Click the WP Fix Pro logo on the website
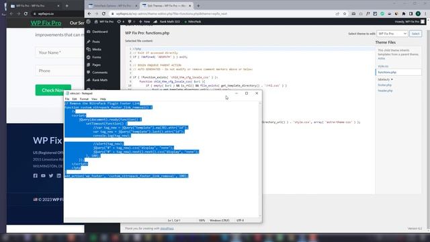This screenshot has height=242, width=430. 46,23
